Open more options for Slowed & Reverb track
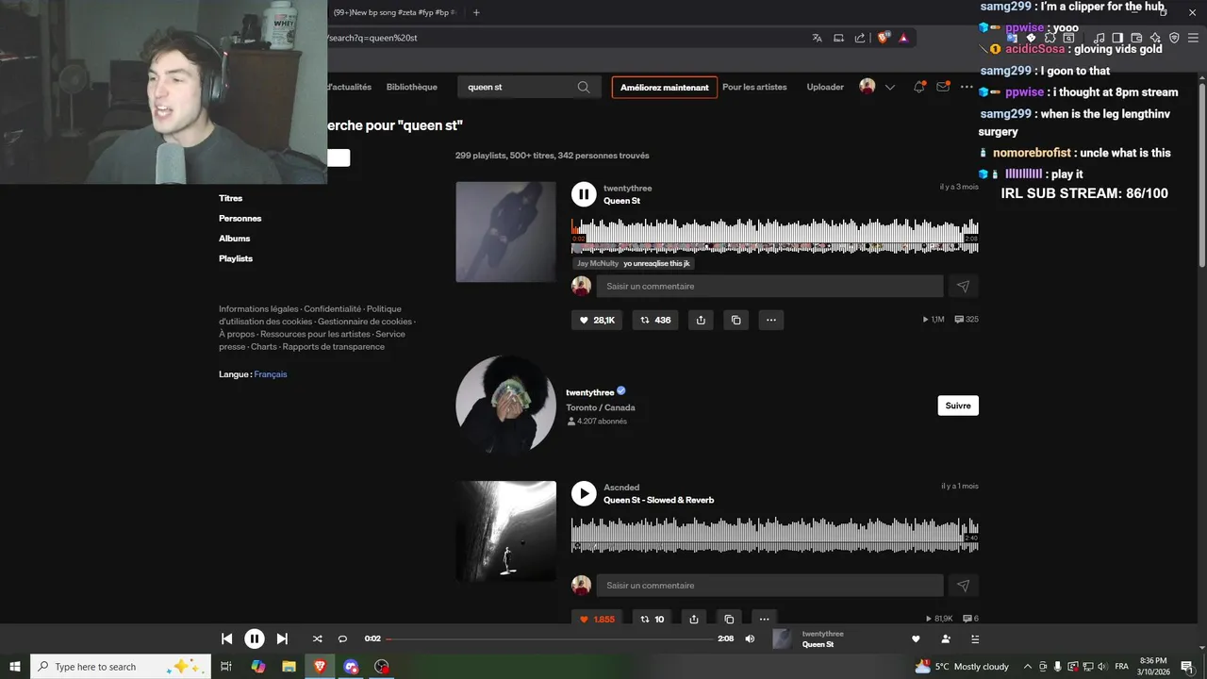The width and height of the screenshot is (1207, 679). (x=764, y=619)
